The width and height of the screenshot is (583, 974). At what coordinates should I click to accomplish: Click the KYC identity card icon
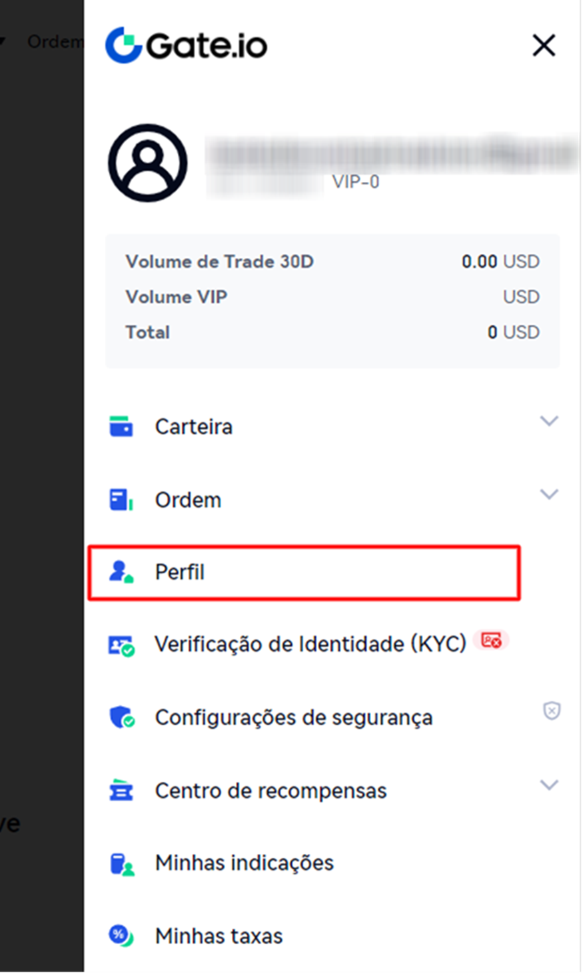coord(121,645)
